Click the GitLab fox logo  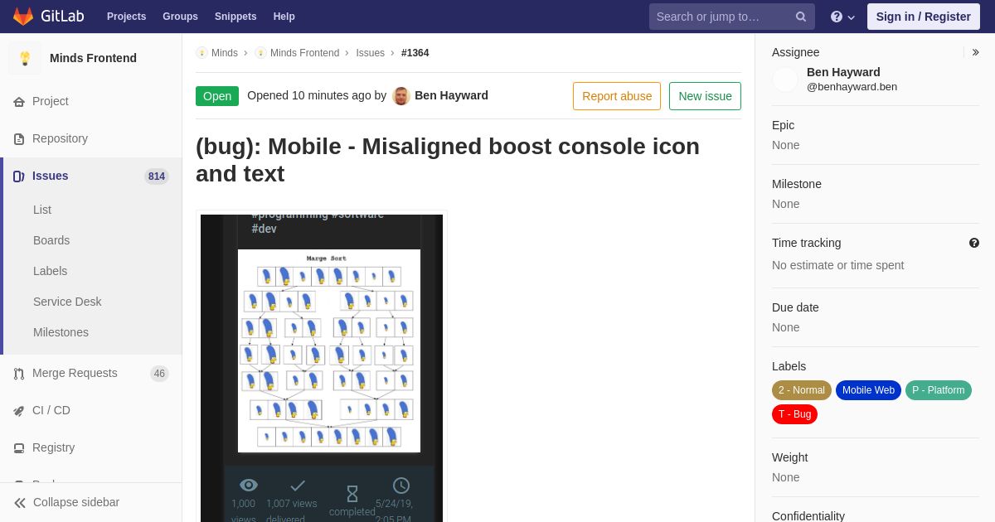click(23, 16)
